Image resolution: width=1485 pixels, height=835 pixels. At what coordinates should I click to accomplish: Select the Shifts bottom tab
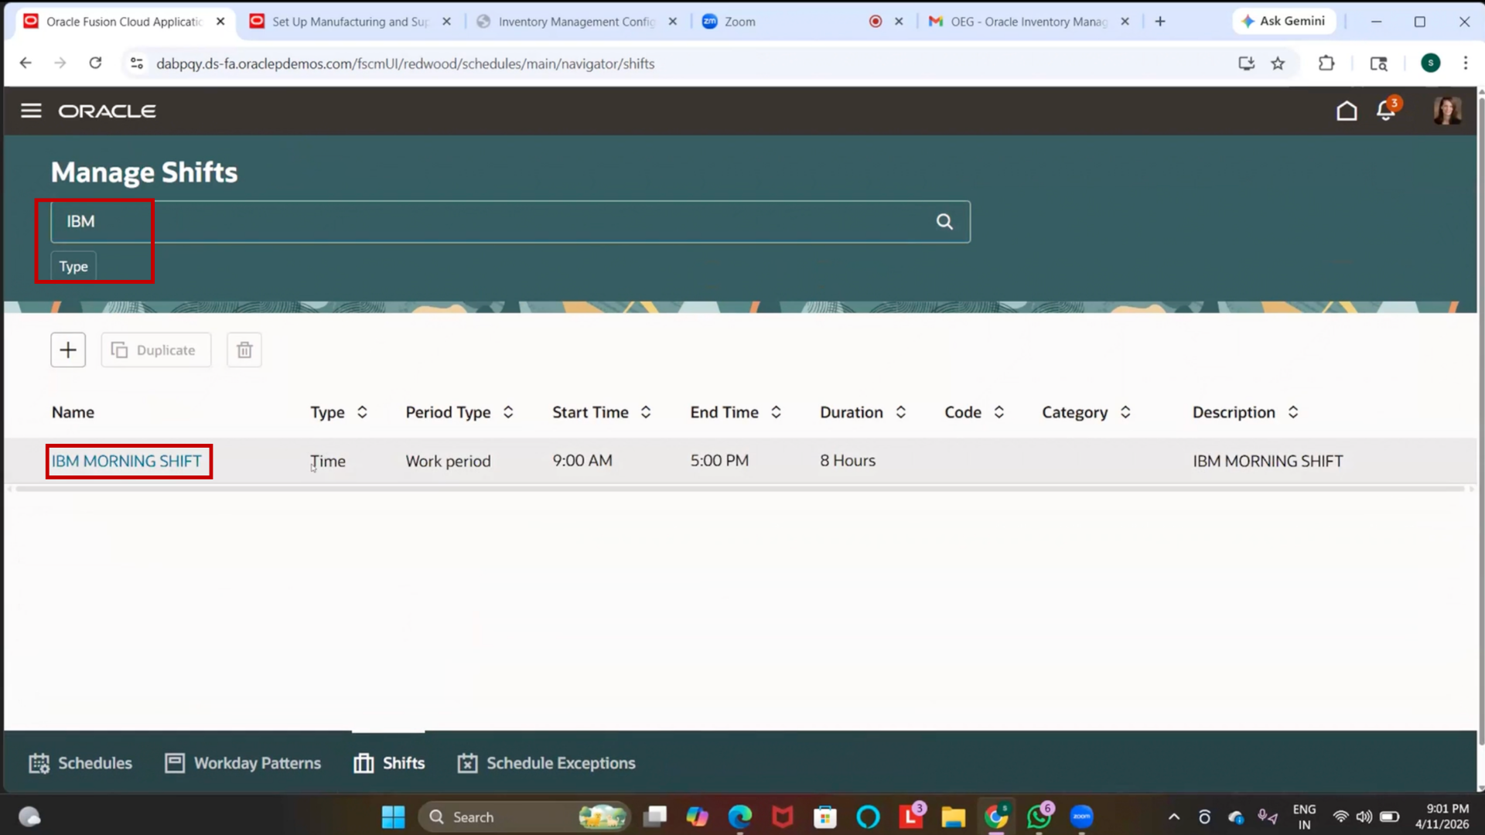pos(389,763)
